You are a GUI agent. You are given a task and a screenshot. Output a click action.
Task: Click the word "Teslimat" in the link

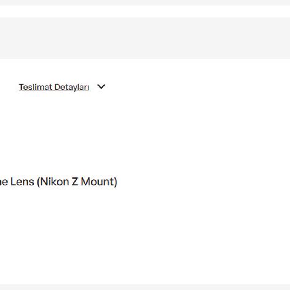coord(35,87)
